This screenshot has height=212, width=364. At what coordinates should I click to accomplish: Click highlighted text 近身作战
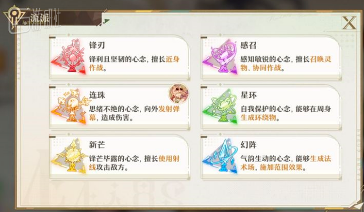point(134,63)
